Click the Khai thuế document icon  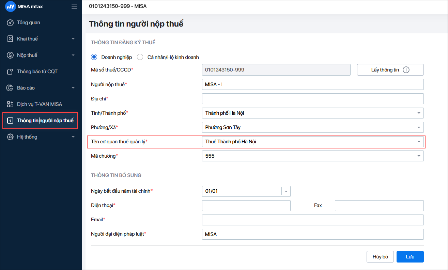click(x=10, y=39)
